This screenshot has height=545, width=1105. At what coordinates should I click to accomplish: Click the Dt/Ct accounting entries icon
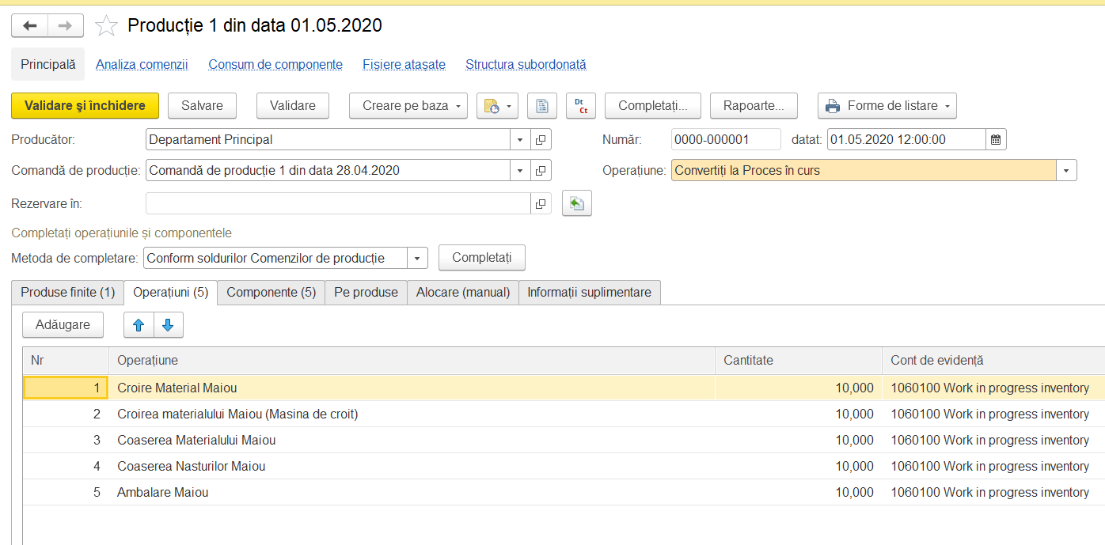[581, 105]
